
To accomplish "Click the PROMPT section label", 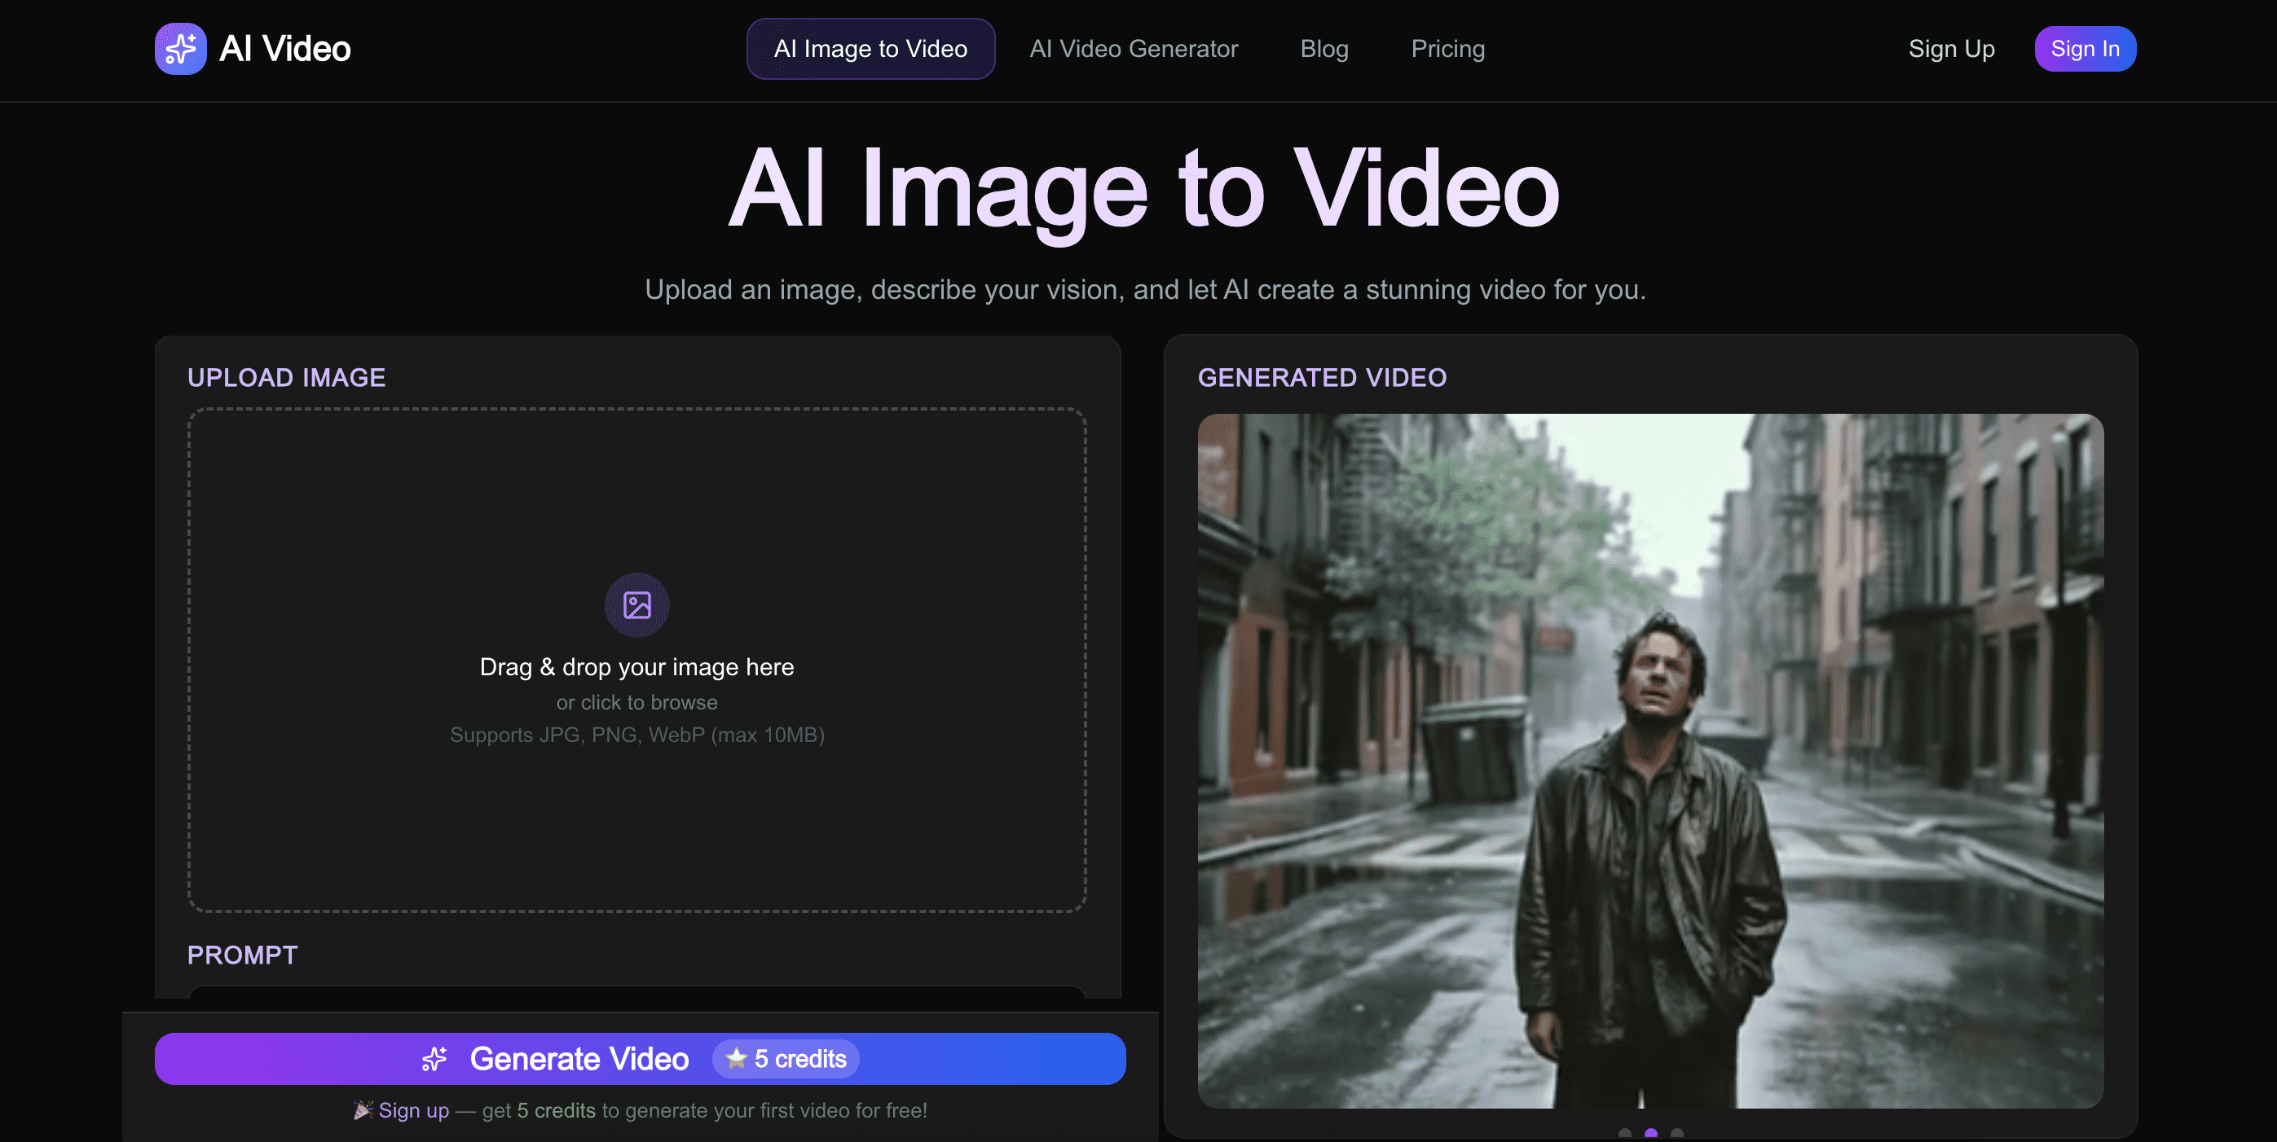I will click(x=242, y=955).
